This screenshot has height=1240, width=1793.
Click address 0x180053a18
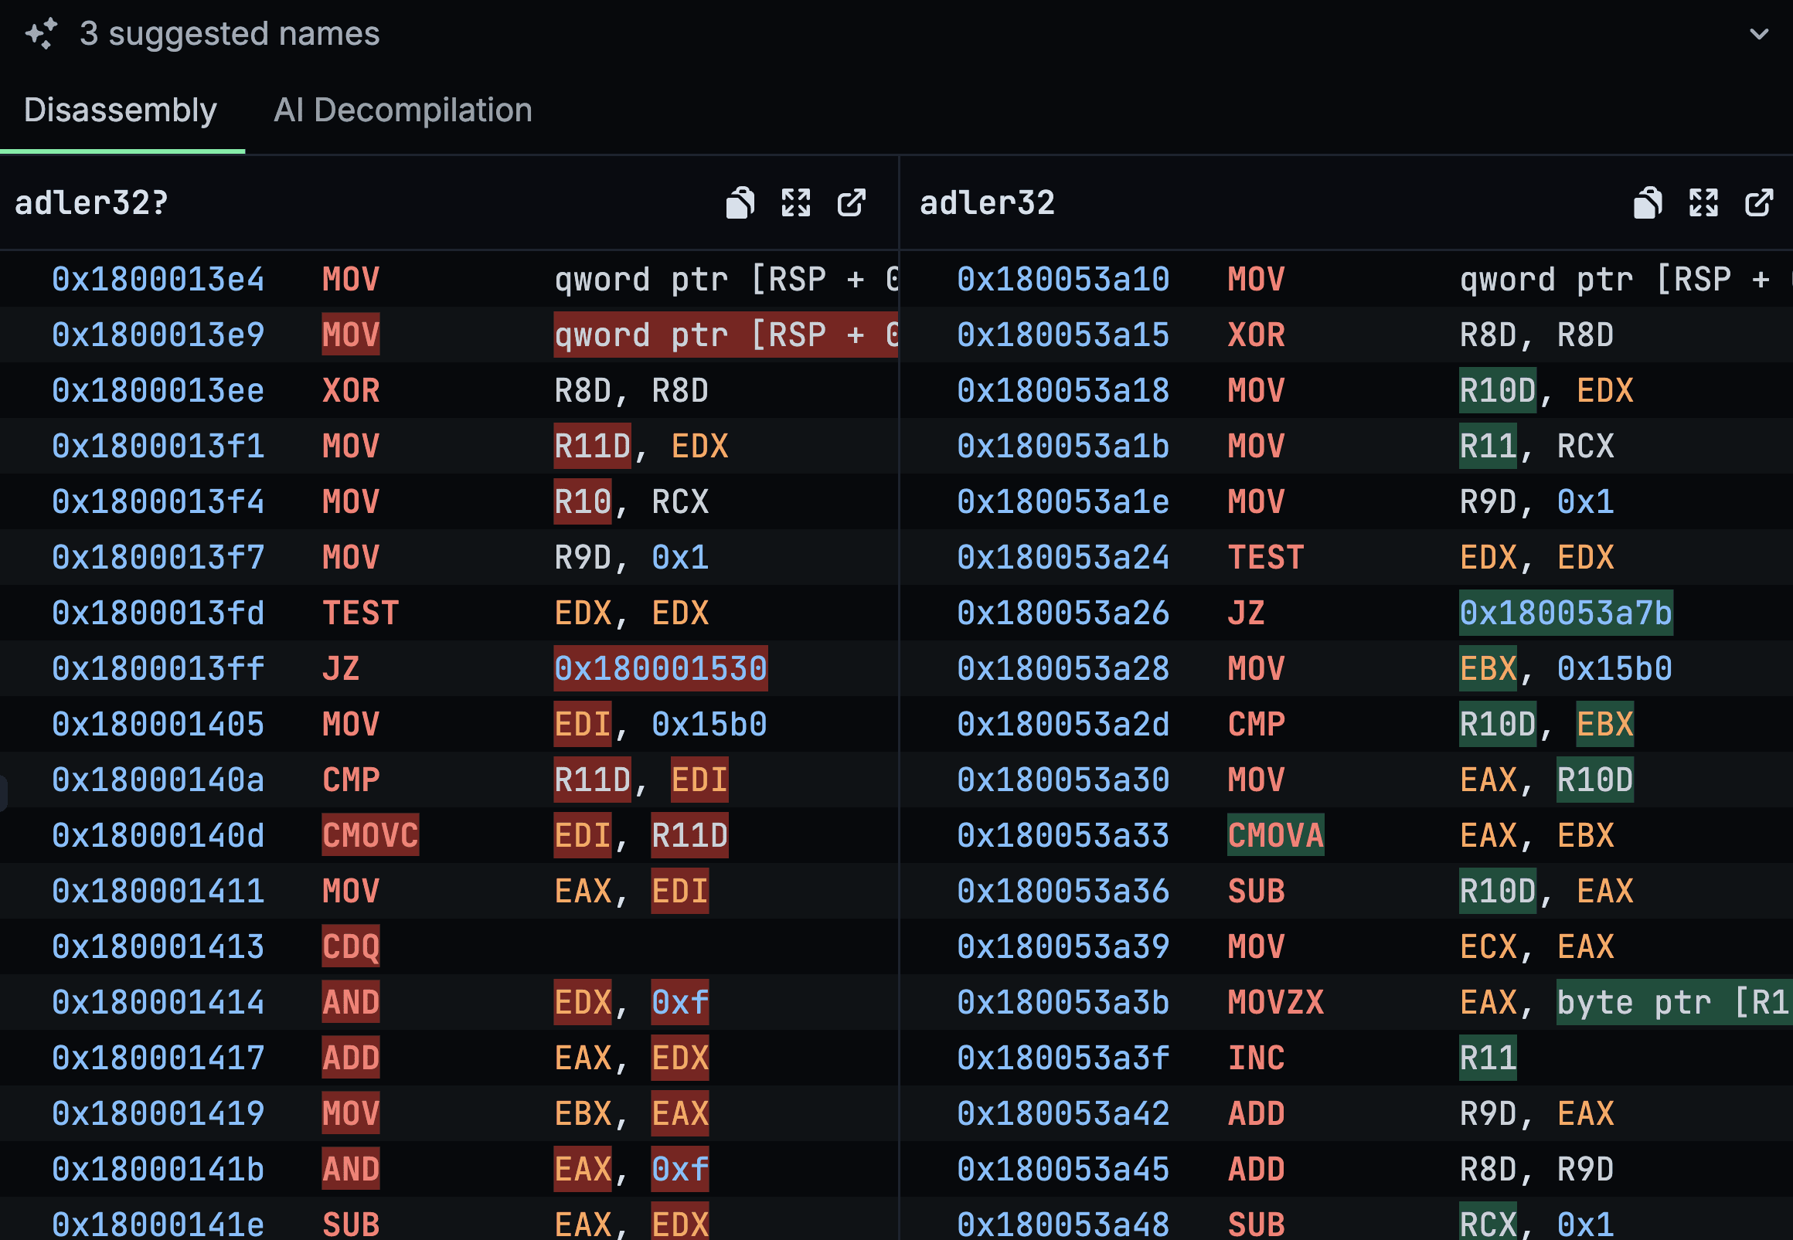coord(1063,390)
